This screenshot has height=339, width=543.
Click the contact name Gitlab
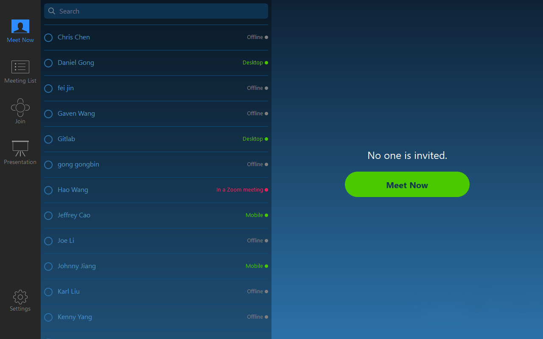pos(66,139)
